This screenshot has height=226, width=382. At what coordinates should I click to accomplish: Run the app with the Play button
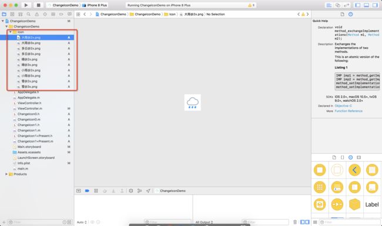click(x=26, y=5)
